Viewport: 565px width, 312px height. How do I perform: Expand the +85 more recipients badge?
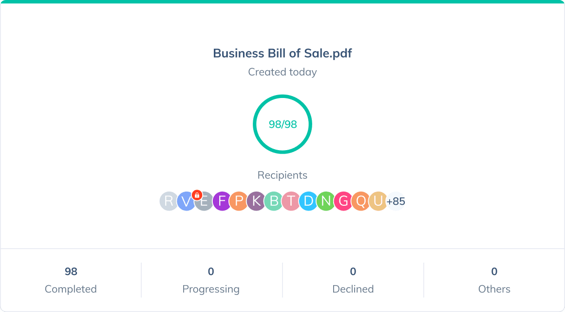396,201
